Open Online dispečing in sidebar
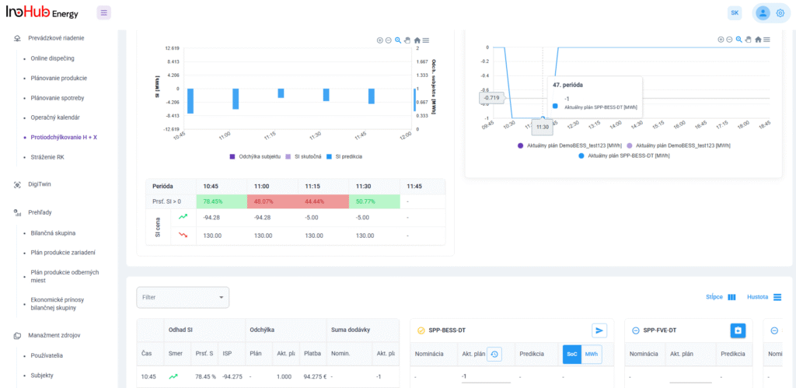 [x=52, y=58]
